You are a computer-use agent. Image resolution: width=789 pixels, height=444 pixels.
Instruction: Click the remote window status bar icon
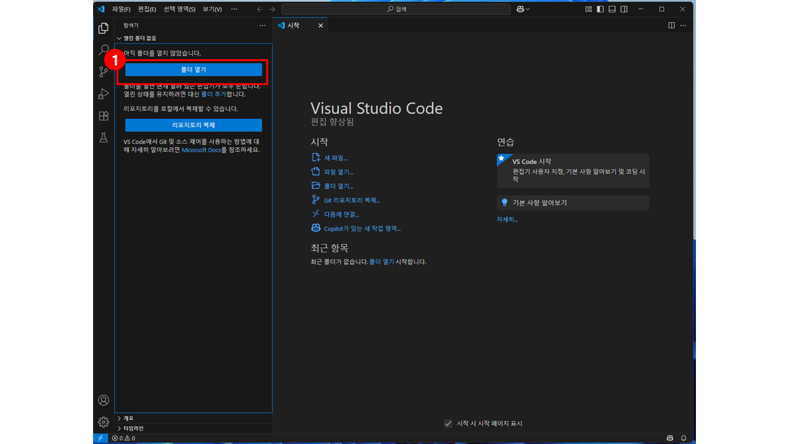click(100, 438)
